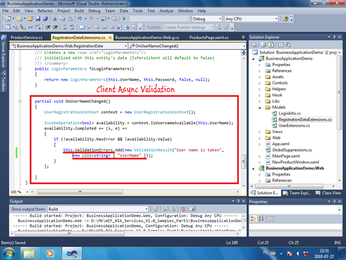Viewport: 346px width, 260px height.
Task: Click the Copy icon in toolbar
Action: 63,19
